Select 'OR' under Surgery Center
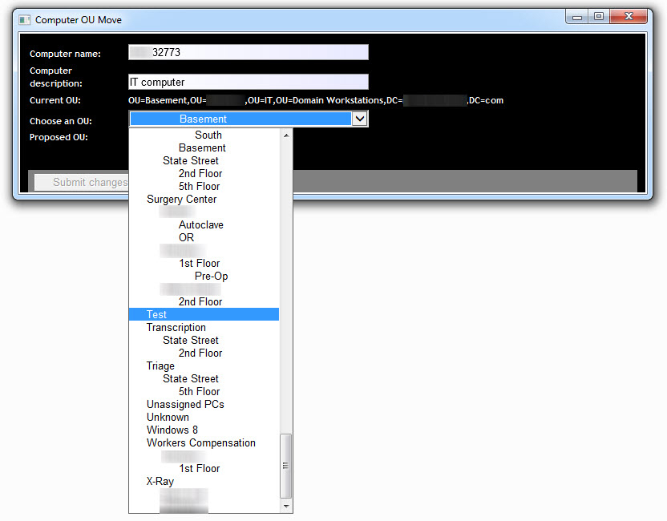 [x=186, y=237]
